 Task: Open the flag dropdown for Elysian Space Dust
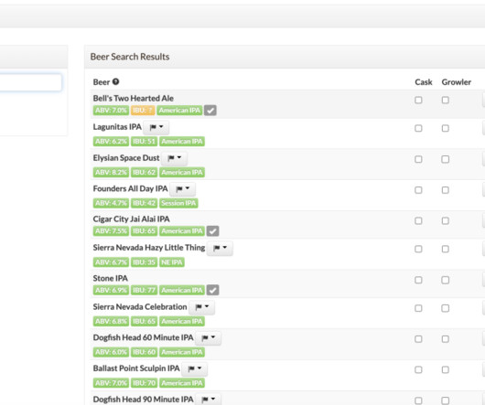pyautogui.click(x=174, y=158)
